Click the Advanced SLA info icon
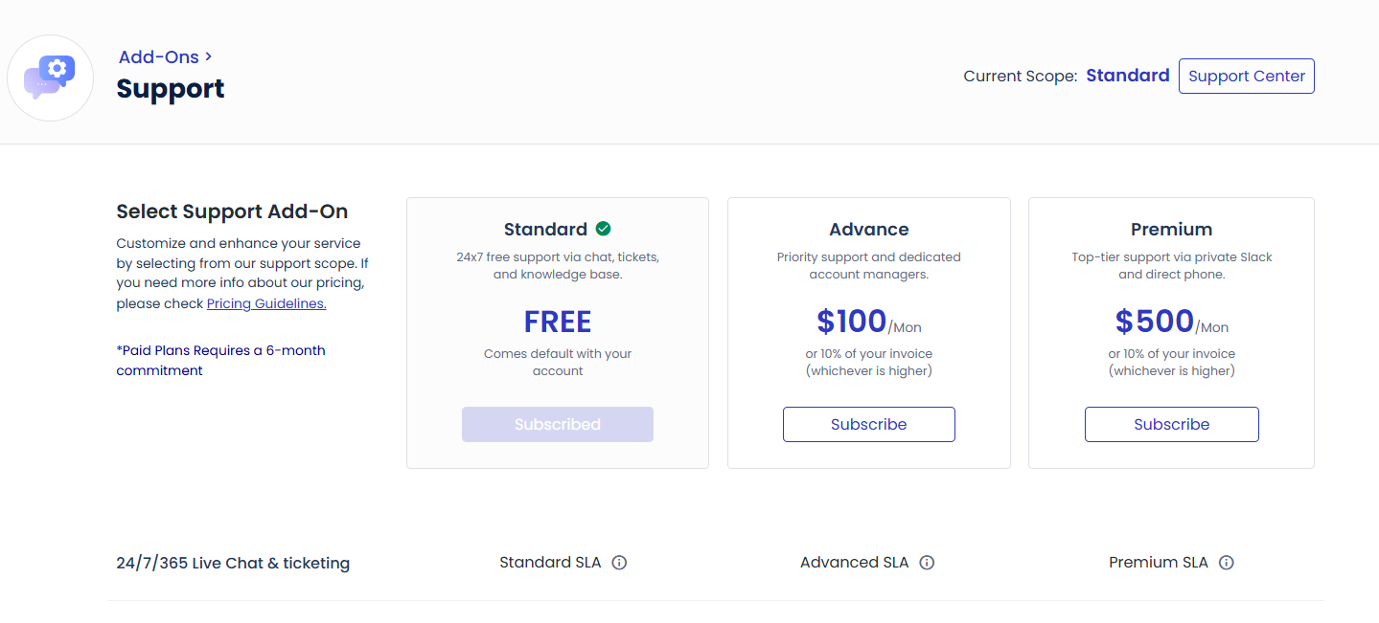Screen dimensions: 1379x623 pos(927,563)
